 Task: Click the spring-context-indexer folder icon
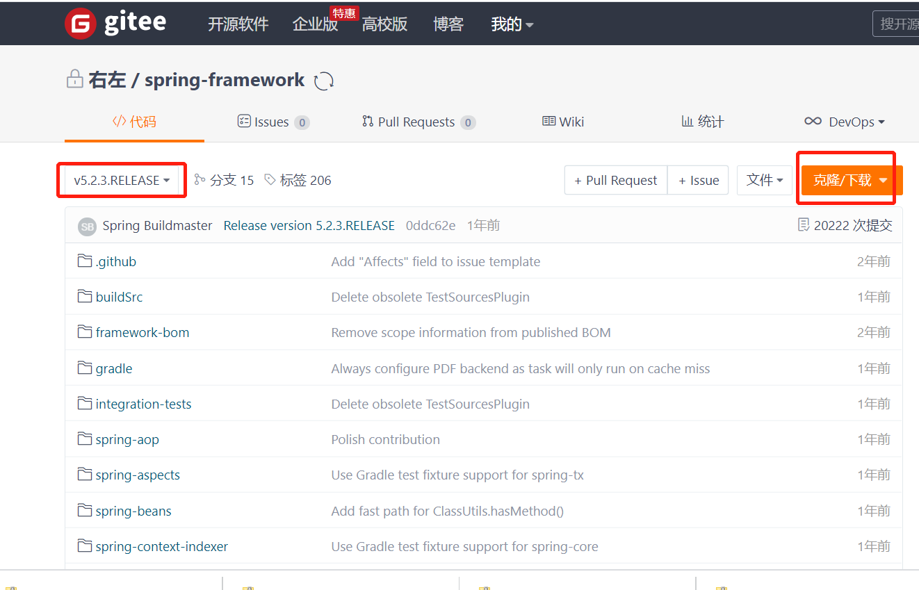pyautogui.click(x=85, y=546)
